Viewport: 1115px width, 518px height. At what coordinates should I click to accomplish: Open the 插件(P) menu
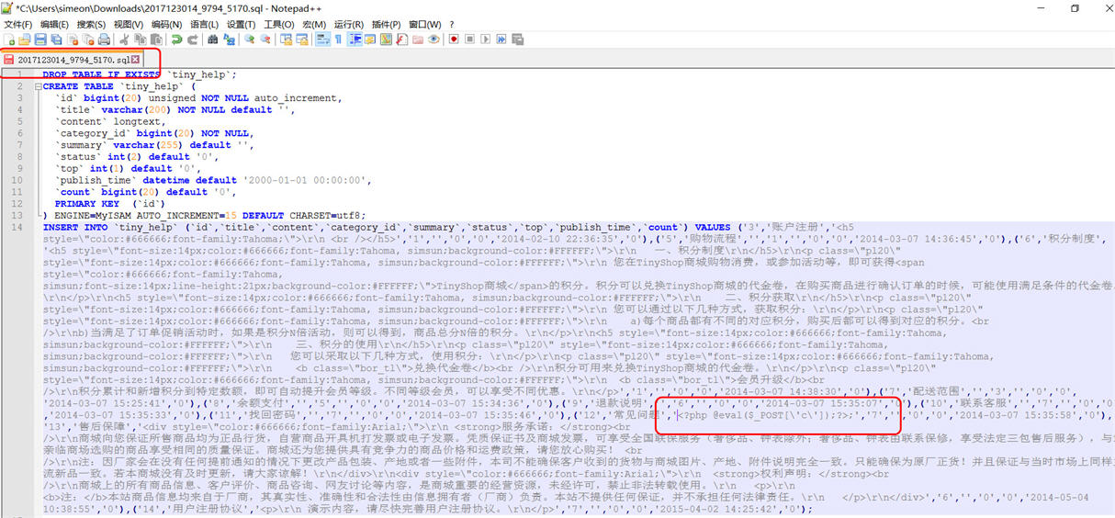tap(386, 24)
